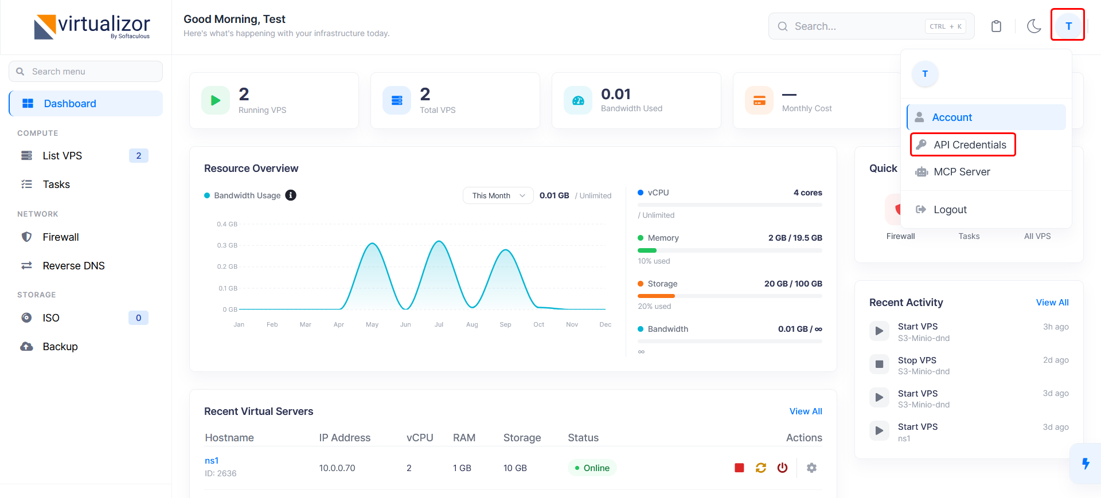Click the Monthly Cost card icon
The width and height of the screenshot is (1101, 498).
(759, 100)
